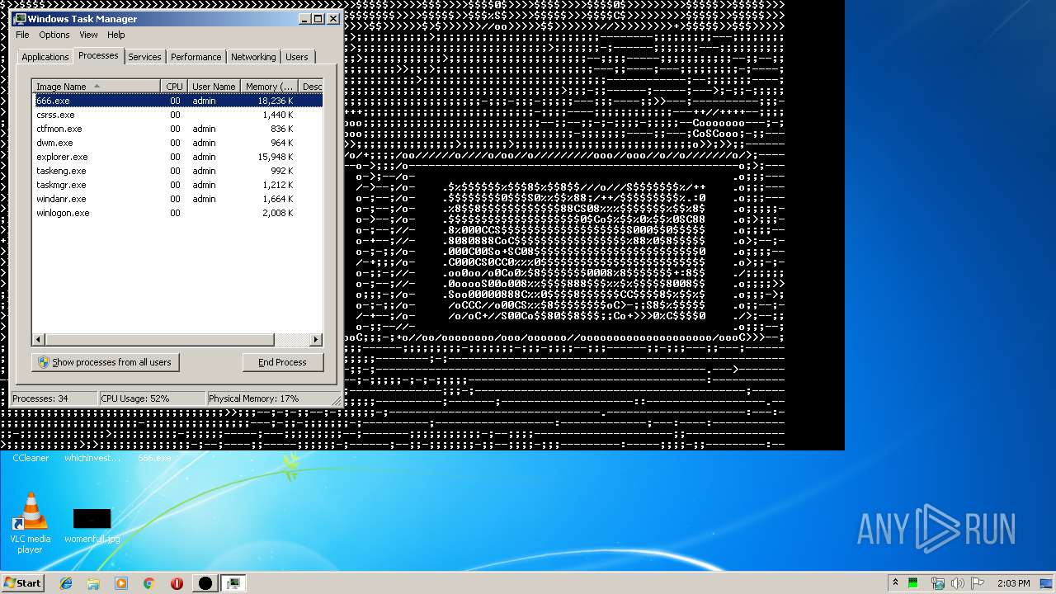This screenshot has height=594, width=1056.
Task: Switch to the Networking tab
Action: pos(253,57)
